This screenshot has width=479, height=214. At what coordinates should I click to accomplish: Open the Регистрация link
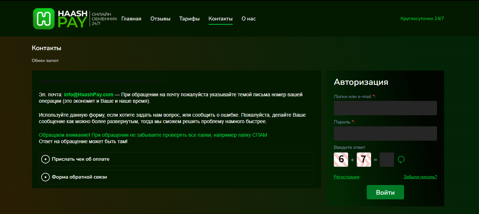pyautogui.click(x=346, y=177)
